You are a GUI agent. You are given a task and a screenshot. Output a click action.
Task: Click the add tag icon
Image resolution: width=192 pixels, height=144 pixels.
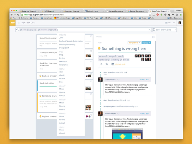[x=107, y=64]
